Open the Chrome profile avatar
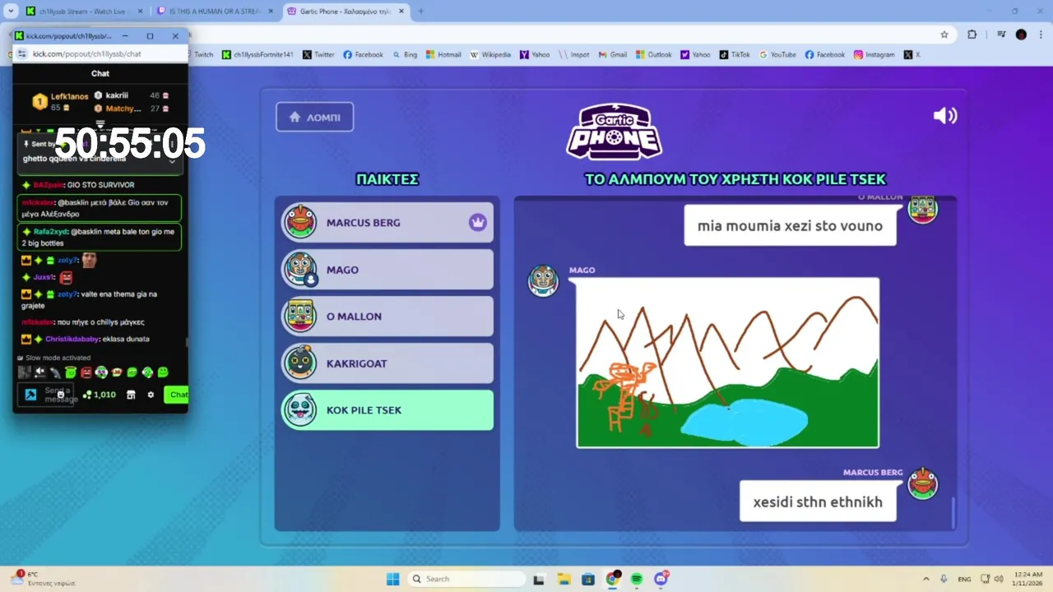The width and height of the screenshot is (1053, 592). (1021, 35)
